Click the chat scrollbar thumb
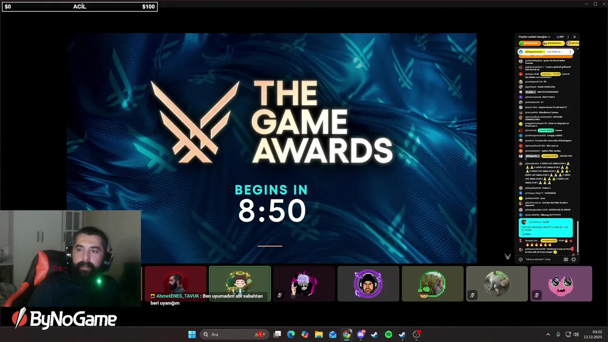The width and height of the screenshot is (608, 342). tap(578, 237)
